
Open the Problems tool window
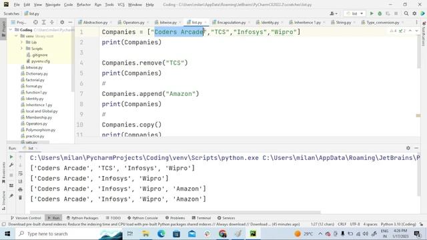pos(175,218)
